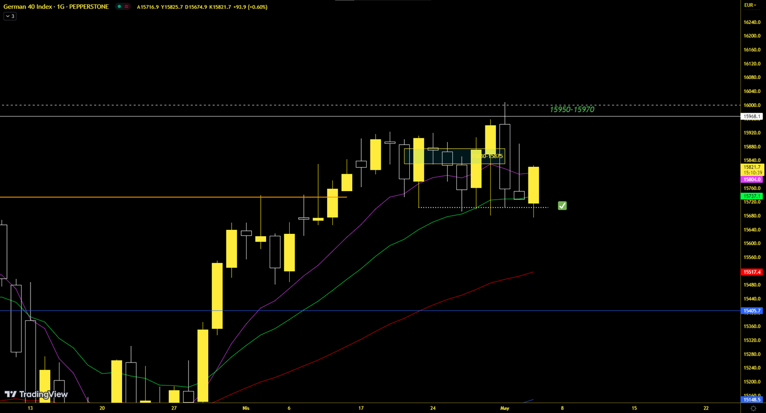The image size is (766, 413).
Task: Expand the collapsed indicators legend showing 3
Action: [x=10, y=17]
